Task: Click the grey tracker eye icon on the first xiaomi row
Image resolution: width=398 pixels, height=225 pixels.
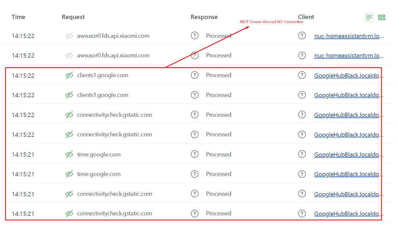Action: [69, 36]
